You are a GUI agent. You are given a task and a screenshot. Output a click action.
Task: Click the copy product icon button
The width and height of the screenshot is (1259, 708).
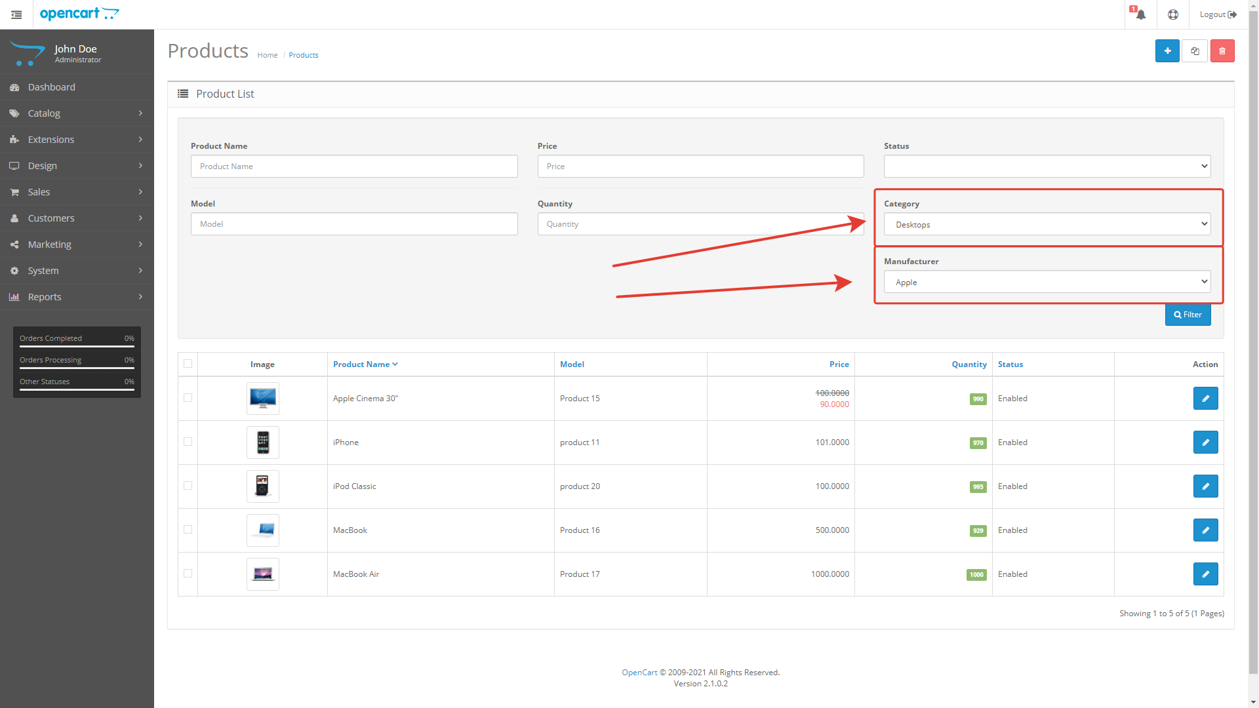[1195, 51]
